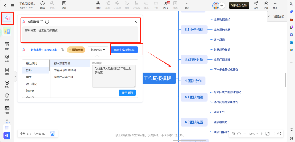
Task: Open the Ai assistant sidebar icon
Action: click(x=7, y=18)
